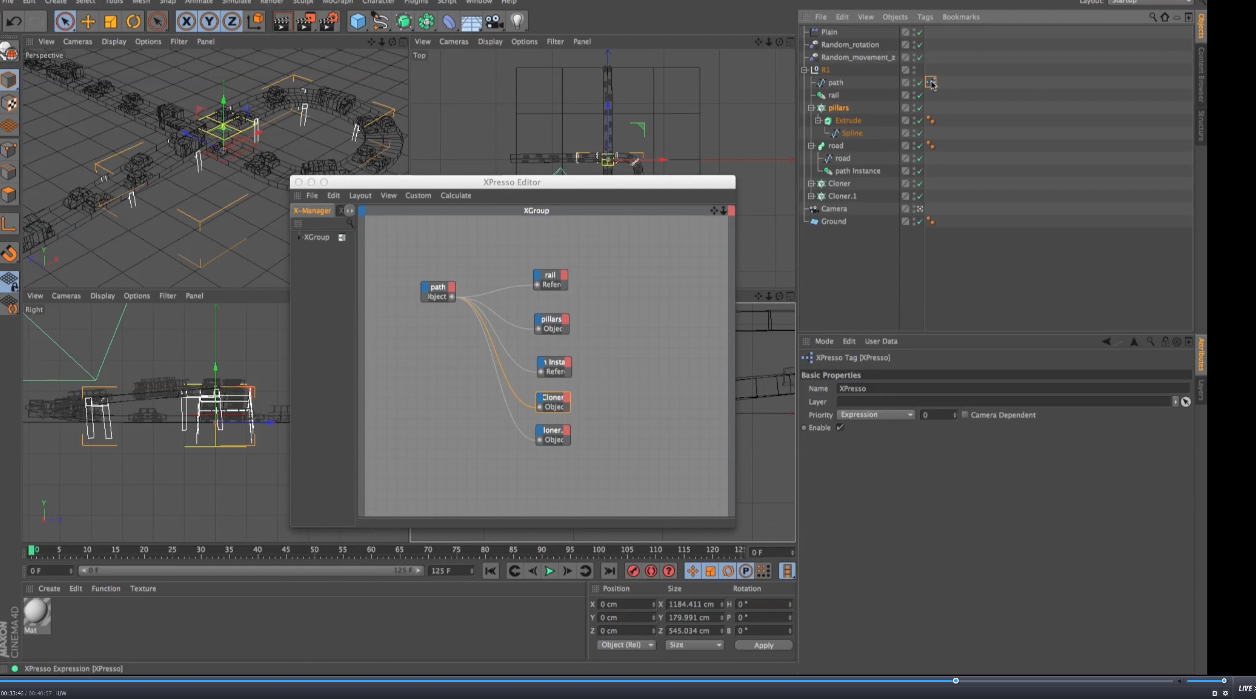The width and height of the screenshot is (1256, 699).
Task: Click the search icon in Object Manager
Action: (x=1153, y=17)
